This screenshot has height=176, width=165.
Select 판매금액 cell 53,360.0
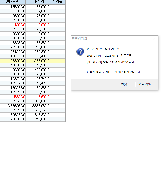(13, 43)
